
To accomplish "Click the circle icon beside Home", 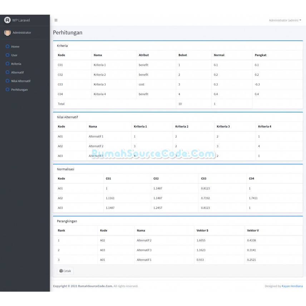I will click(x=7, y=46).
